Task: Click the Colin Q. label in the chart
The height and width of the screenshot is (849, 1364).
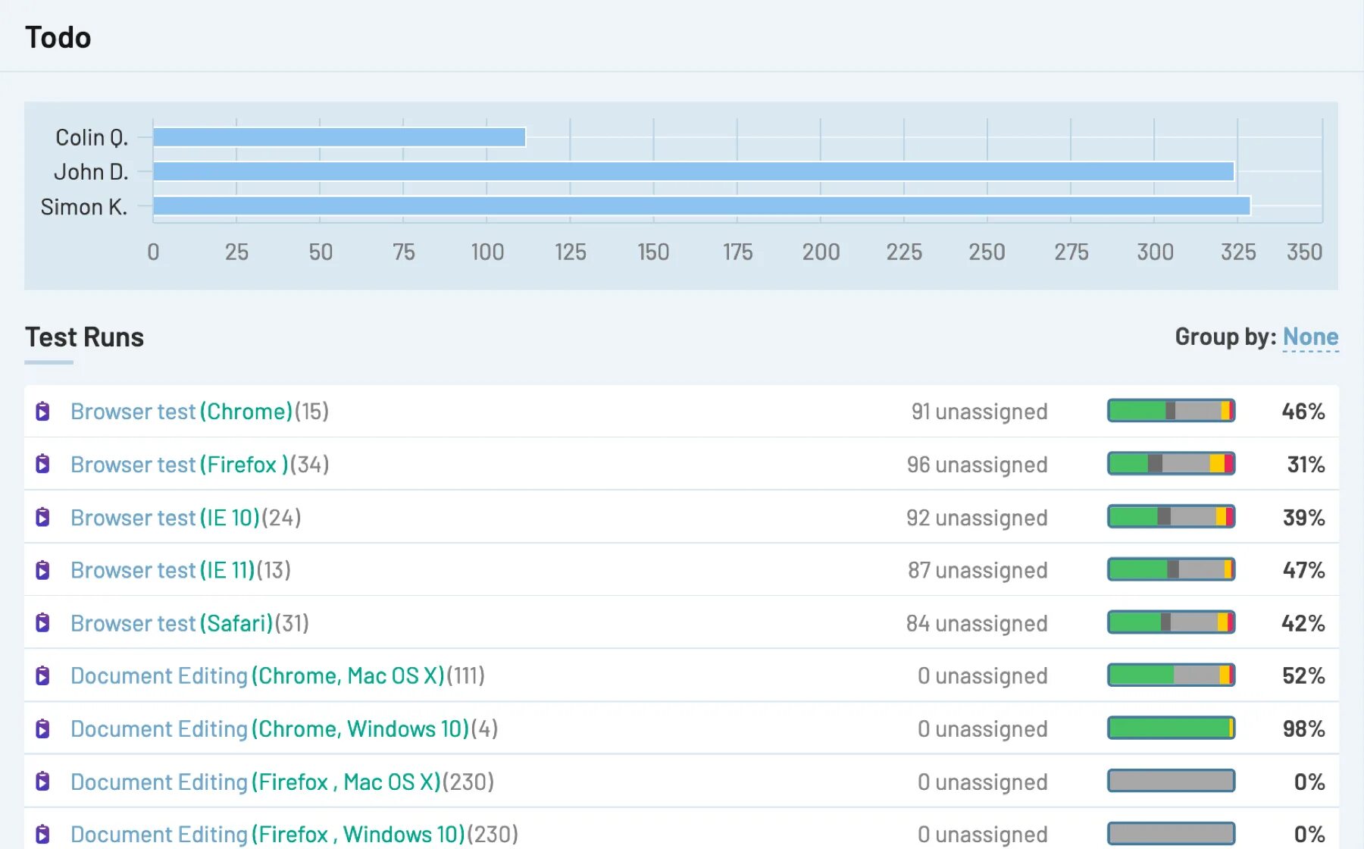Action: [92, 137]
